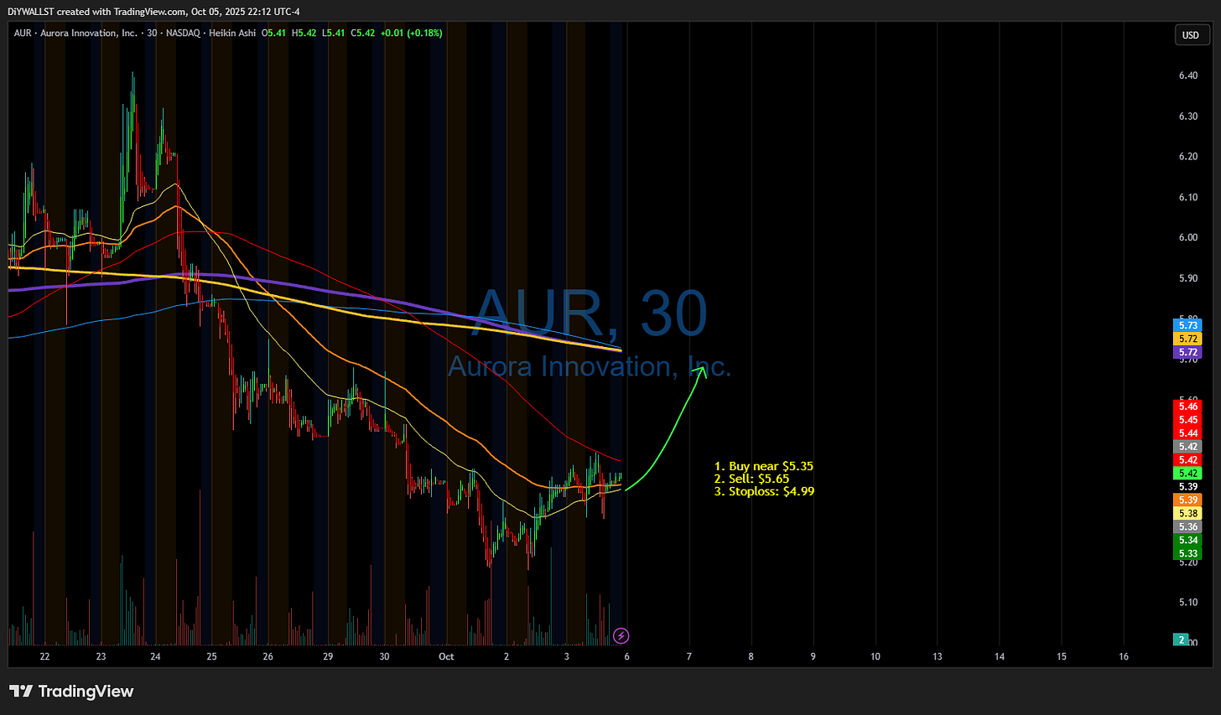Click the Oct label on the time axis
Image resolution: width=1221 pixels, height=715 pixels.
coord(445,657)
